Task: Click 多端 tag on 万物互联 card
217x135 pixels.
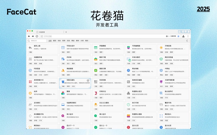Action: (x=166, y=52)
